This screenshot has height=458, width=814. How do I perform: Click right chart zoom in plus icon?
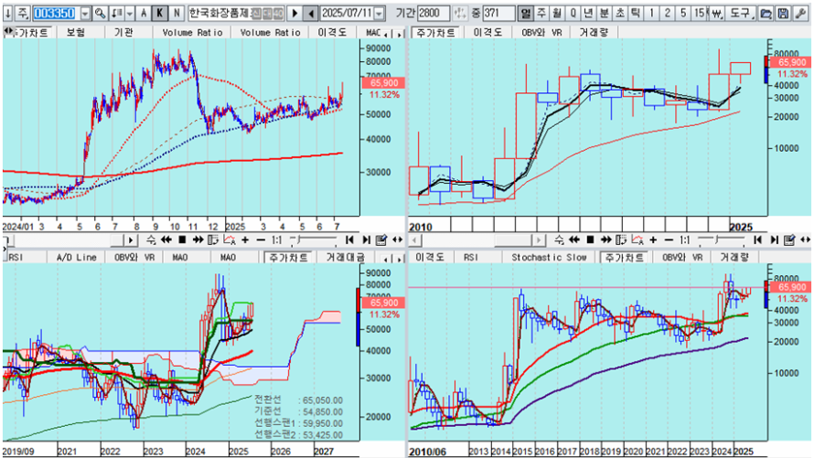pyautogui.click(x=653, y=240)
